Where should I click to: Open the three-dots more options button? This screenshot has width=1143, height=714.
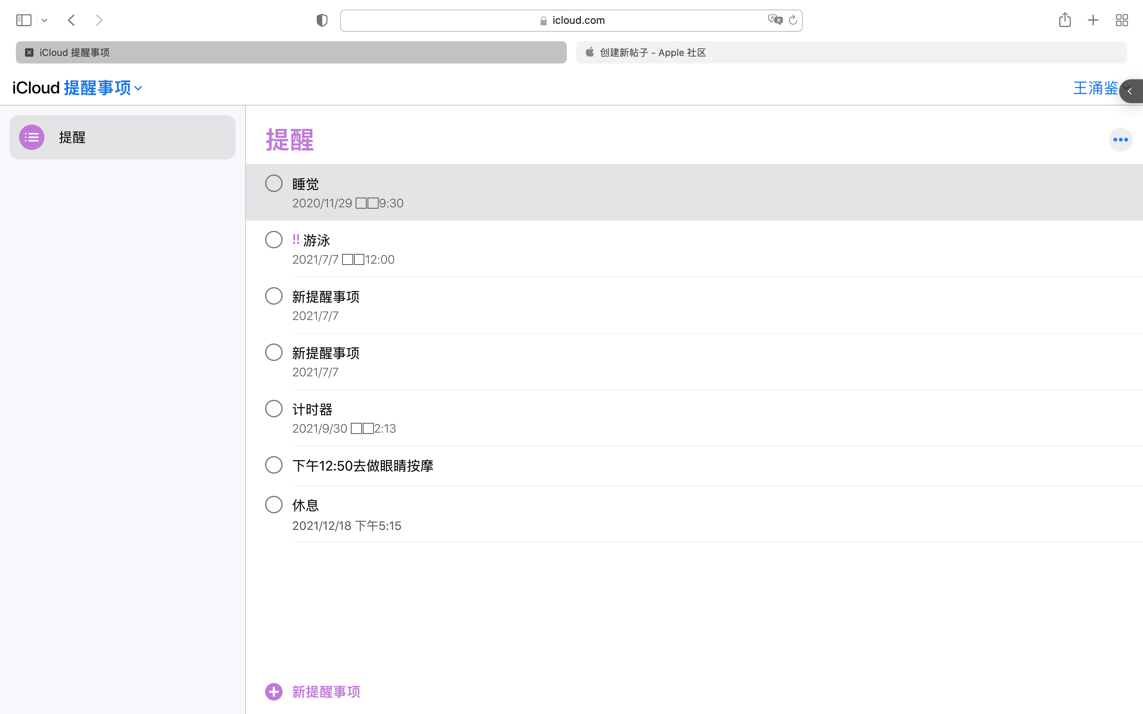(x=1120, y=140)
